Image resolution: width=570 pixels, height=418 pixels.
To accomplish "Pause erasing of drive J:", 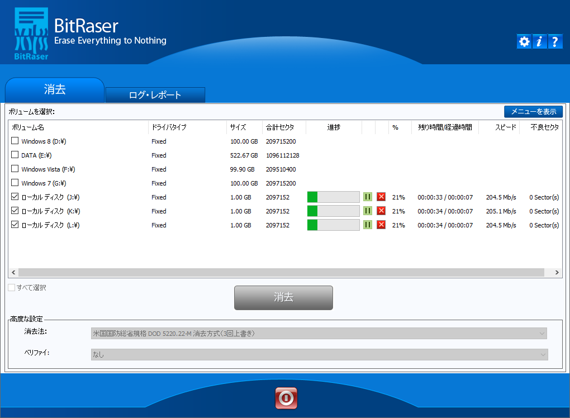I will 368,197.
